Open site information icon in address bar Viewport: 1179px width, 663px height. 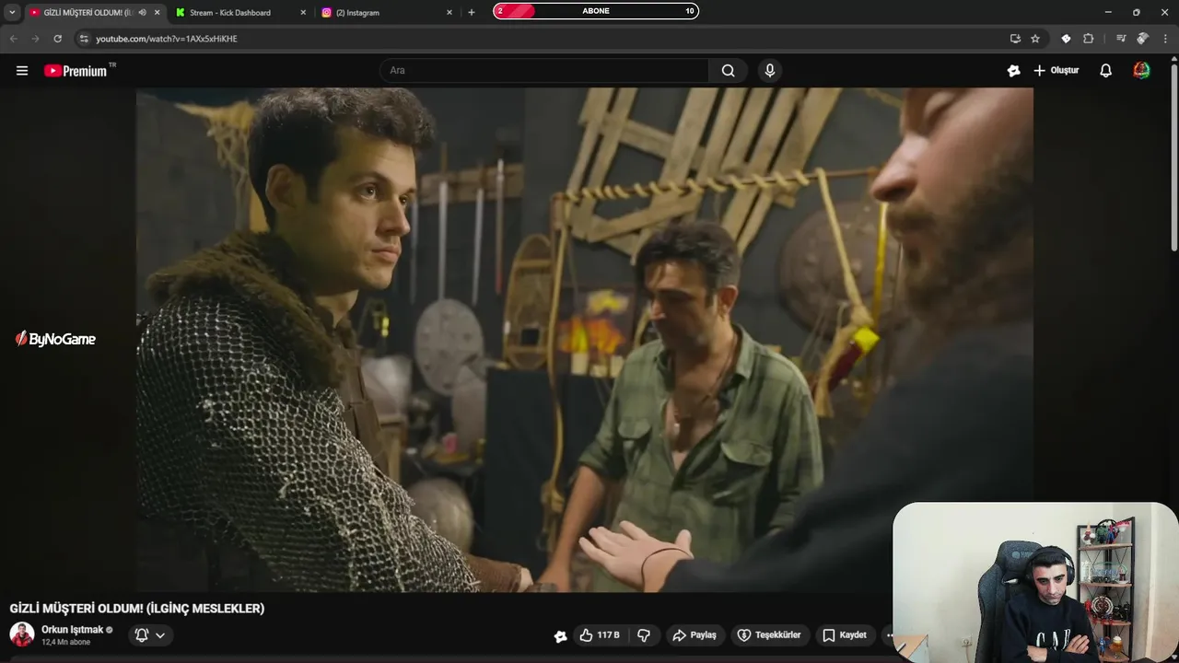pos(84,39)
